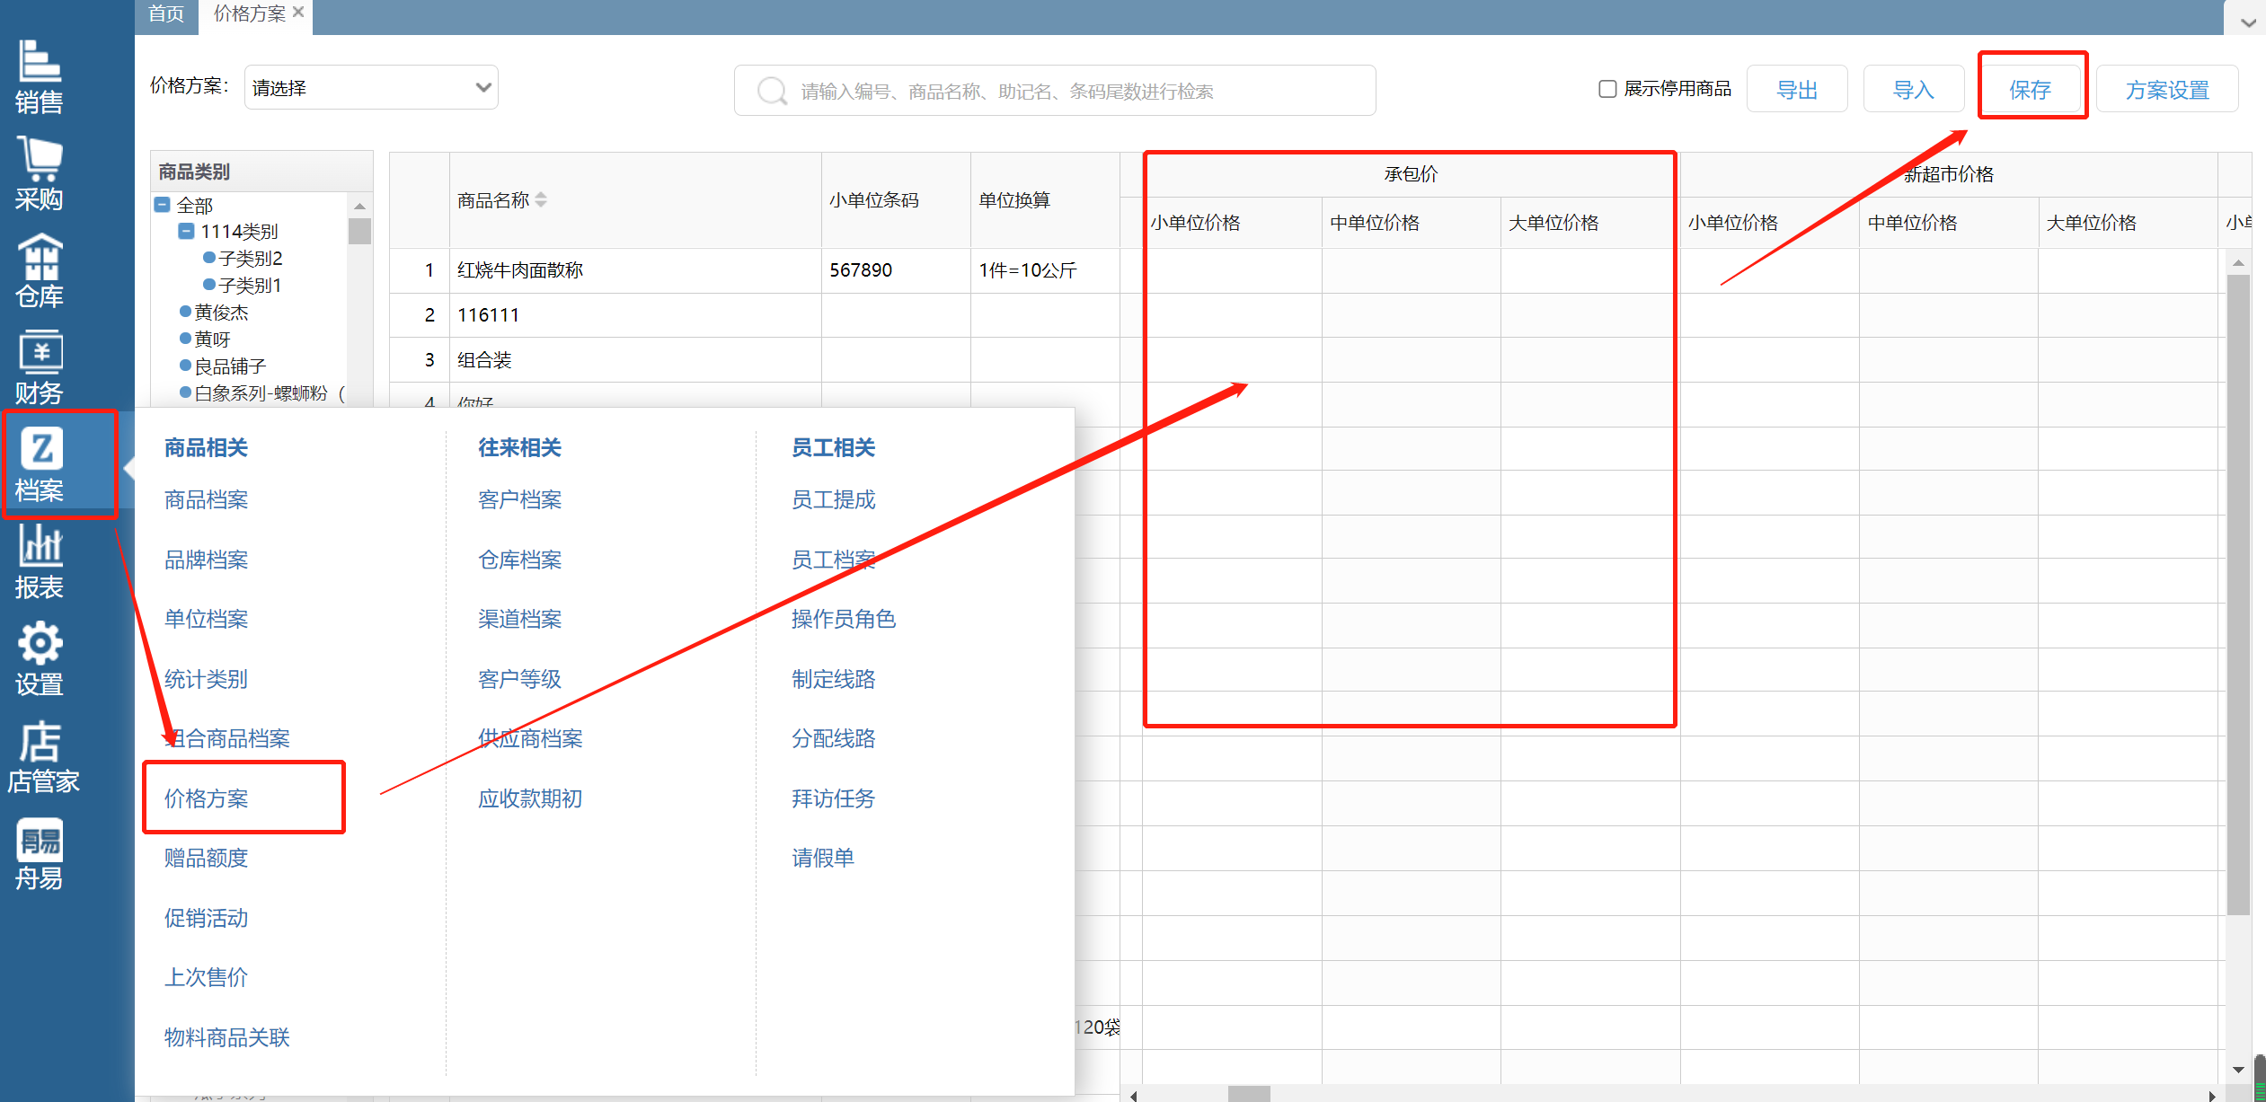
Task: Open tab list chevron at top right
Action: click(x=2248, y=22)
